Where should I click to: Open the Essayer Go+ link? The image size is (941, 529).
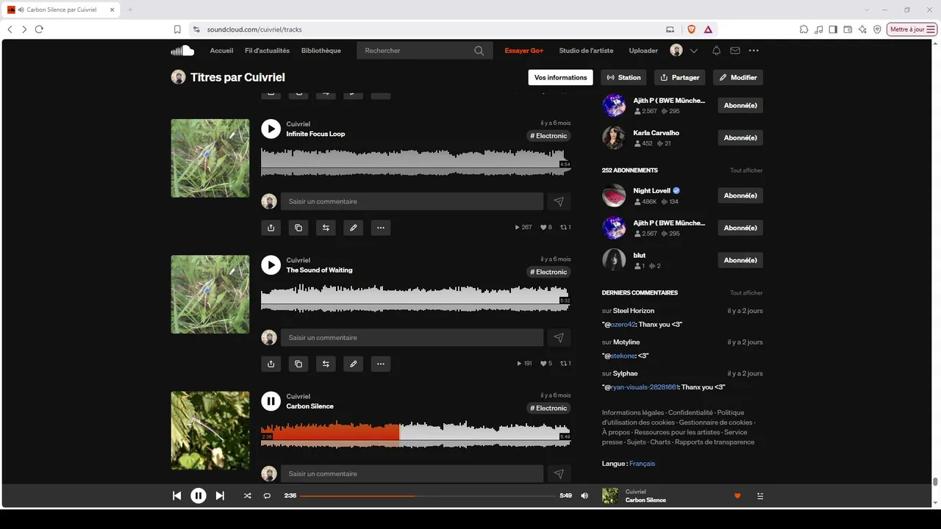click(x=524, y=51)
